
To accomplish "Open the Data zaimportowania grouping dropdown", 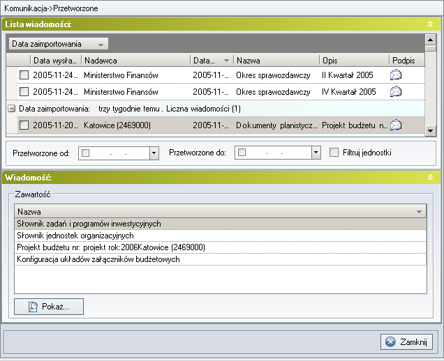I will (59, 44).
